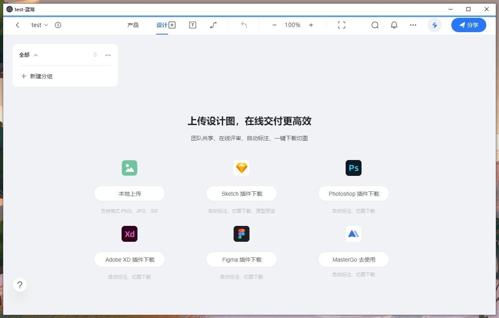Click the 支持格式 PNG、JPG、GIF text
This screenshot has height=318, width=499.
tap(130, 211)
